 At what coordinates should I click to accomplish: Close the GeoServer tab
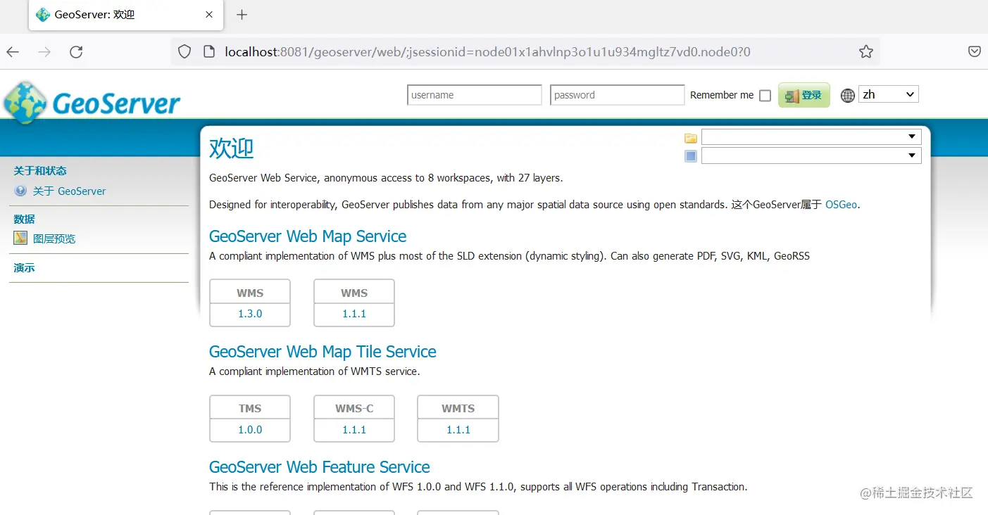coord(209,15)
